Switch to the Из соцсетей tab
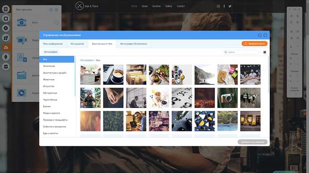Screen dimensions: 309x173 pos(77,44)
